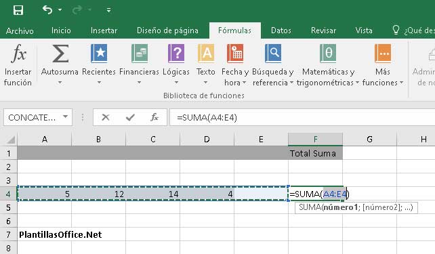Screen dimensions: 435x254
Task: Click cell B4 containing 12
Action: tap(98, 194)
